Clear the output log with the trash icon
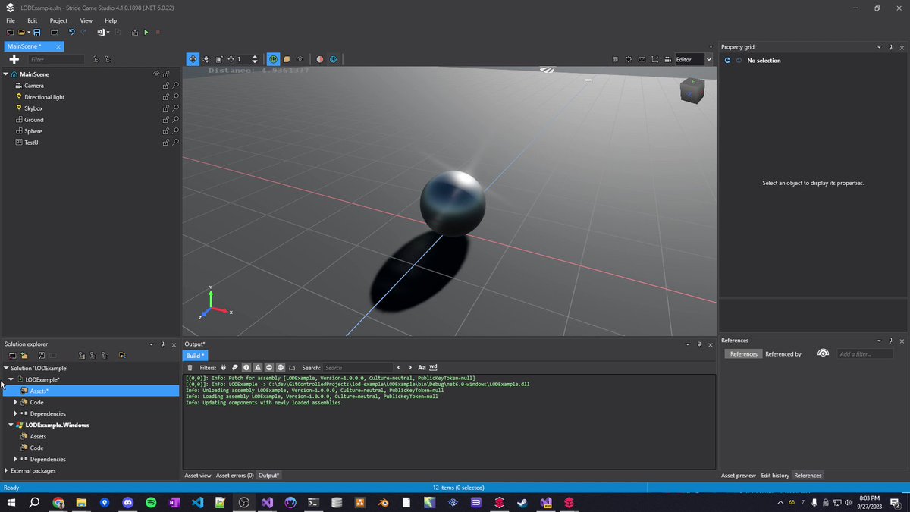Image resolution: width=910 pixels, height=512 pixels. pyautogui.click(x=190, y=367)
